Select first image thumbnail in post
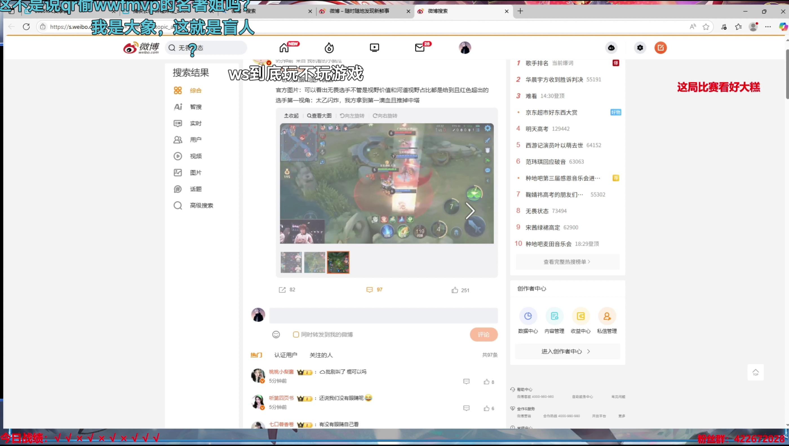The height and width of the screenshot is (446, 789). [x=291, y=262]
